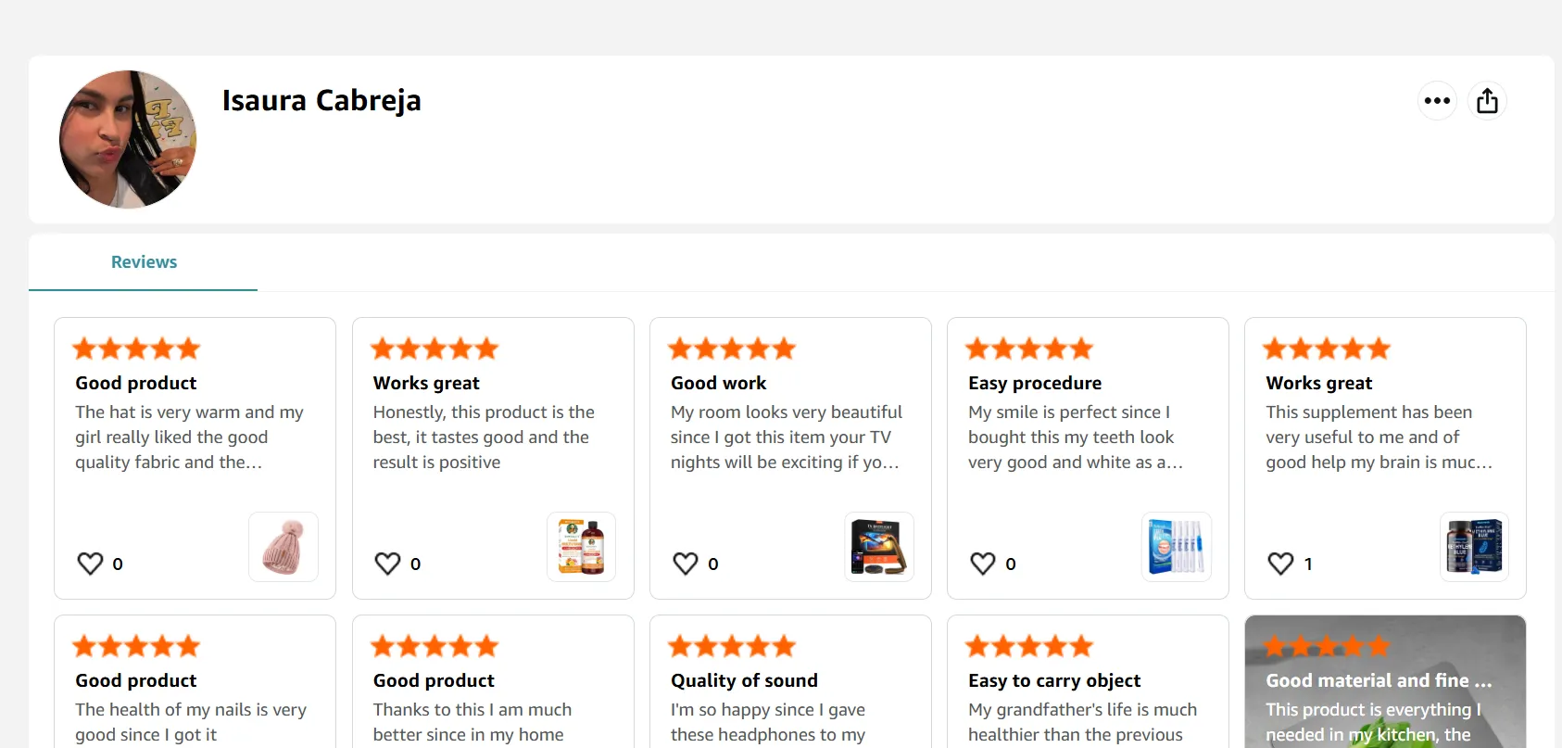The width and height of the screenshot is (1562, 748).
Task: Click Isaura Cabreja's profile picture
Action: click(128, 139)
